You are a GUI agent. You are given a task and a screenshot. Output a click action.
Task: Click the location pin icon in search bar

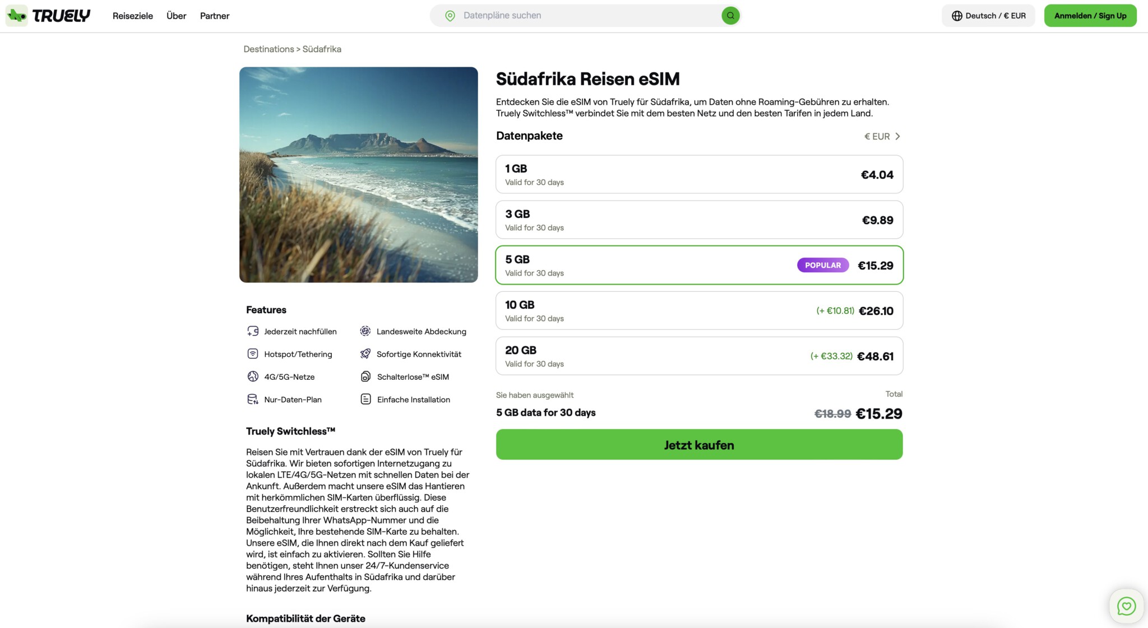(450, 16)
